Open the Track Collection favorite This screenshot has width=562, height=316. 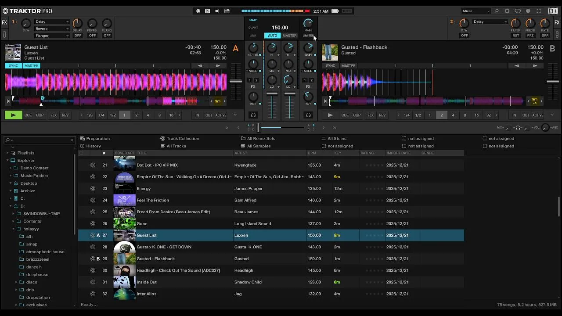(x=183, y=138)
